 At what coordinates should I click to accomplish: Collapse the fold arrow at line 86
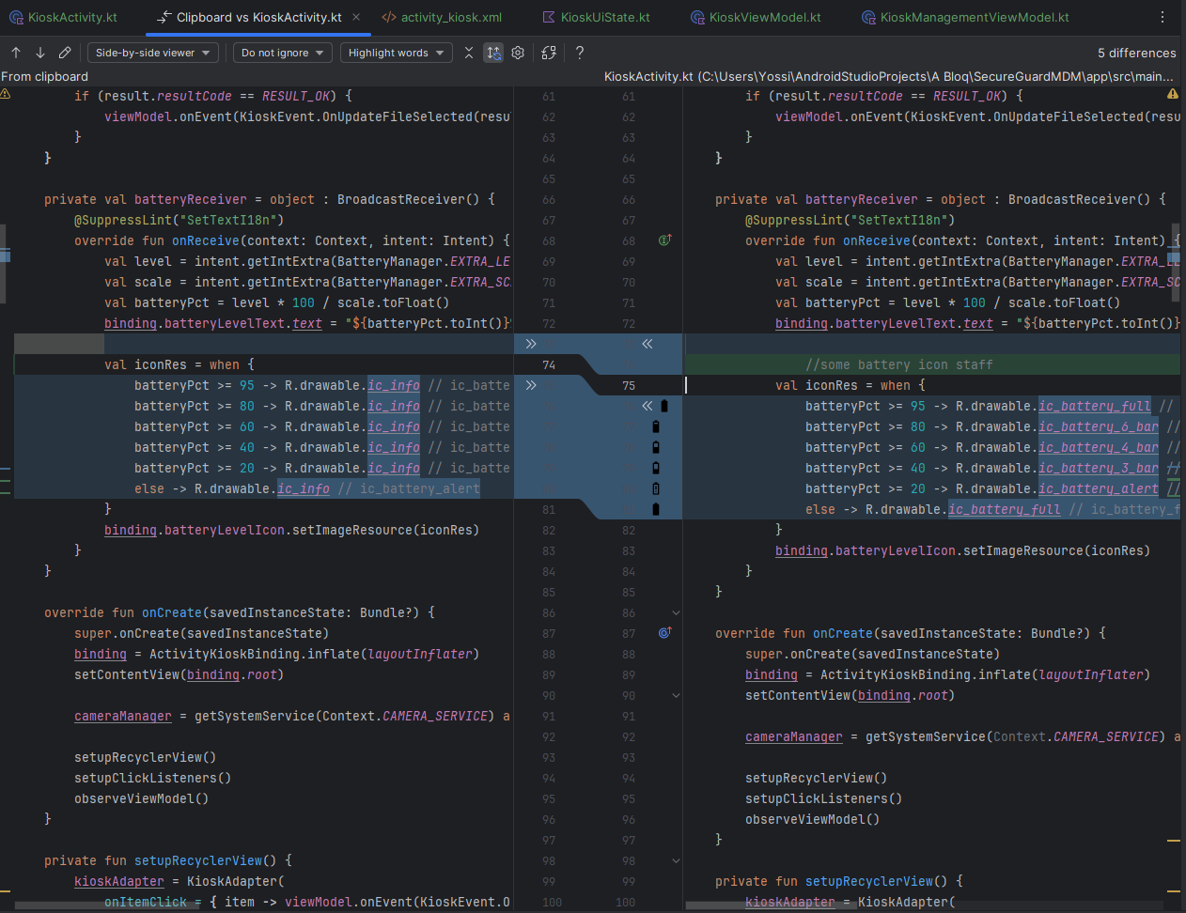click(676, 612)
